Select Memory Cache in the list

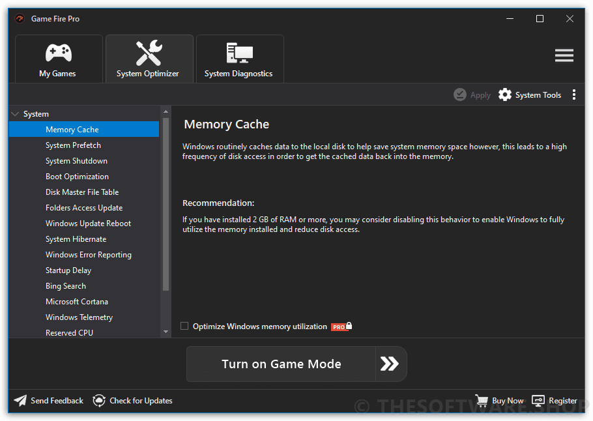[x=84, y=130]
